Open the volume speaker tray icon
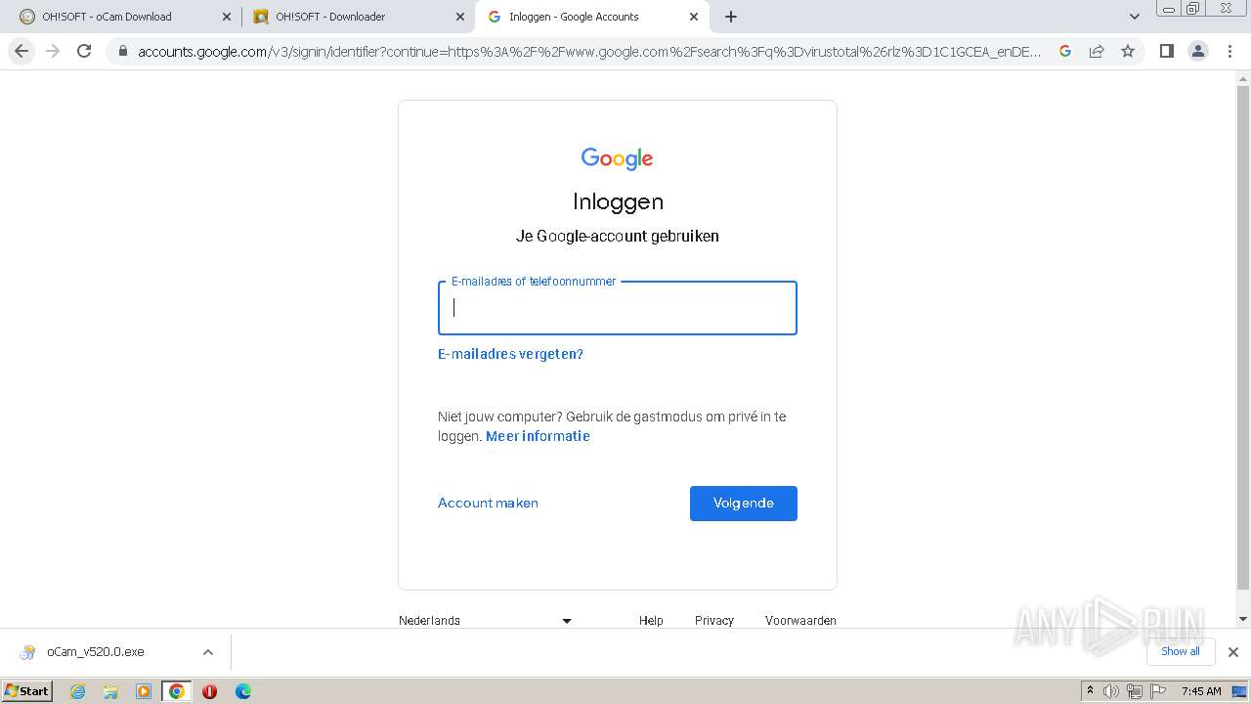The width and height of the screenshot is (1251, 704). [1111, 691]
